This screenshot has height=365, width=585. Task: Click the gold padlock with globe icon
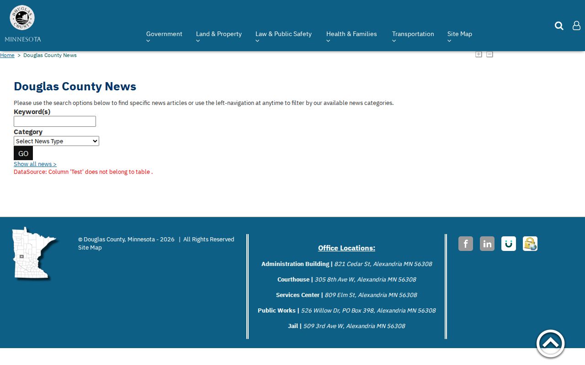[x=530, y=244]
